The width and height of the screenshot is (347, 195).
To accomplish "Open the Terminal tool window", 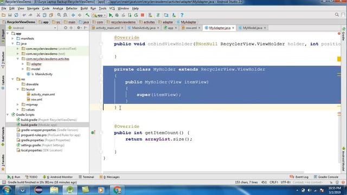I will (x=86, y=177).
